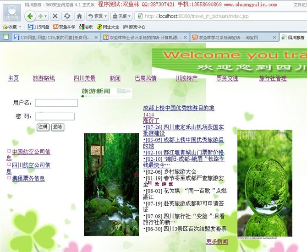Click the green glass sphere TOPIC image
307x252 pixels.
tap(265, 183)
